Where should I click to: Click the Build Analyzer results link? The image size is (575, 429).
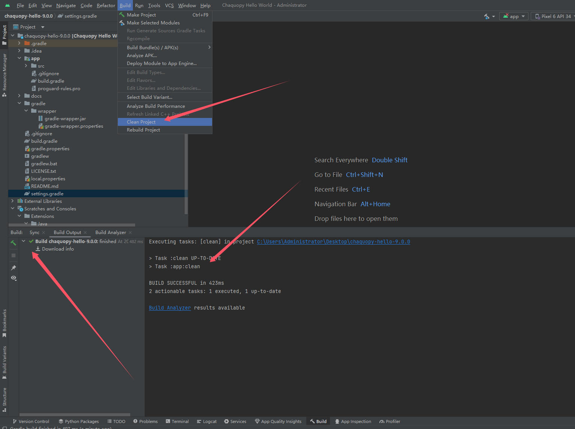[x=170, y=308]
